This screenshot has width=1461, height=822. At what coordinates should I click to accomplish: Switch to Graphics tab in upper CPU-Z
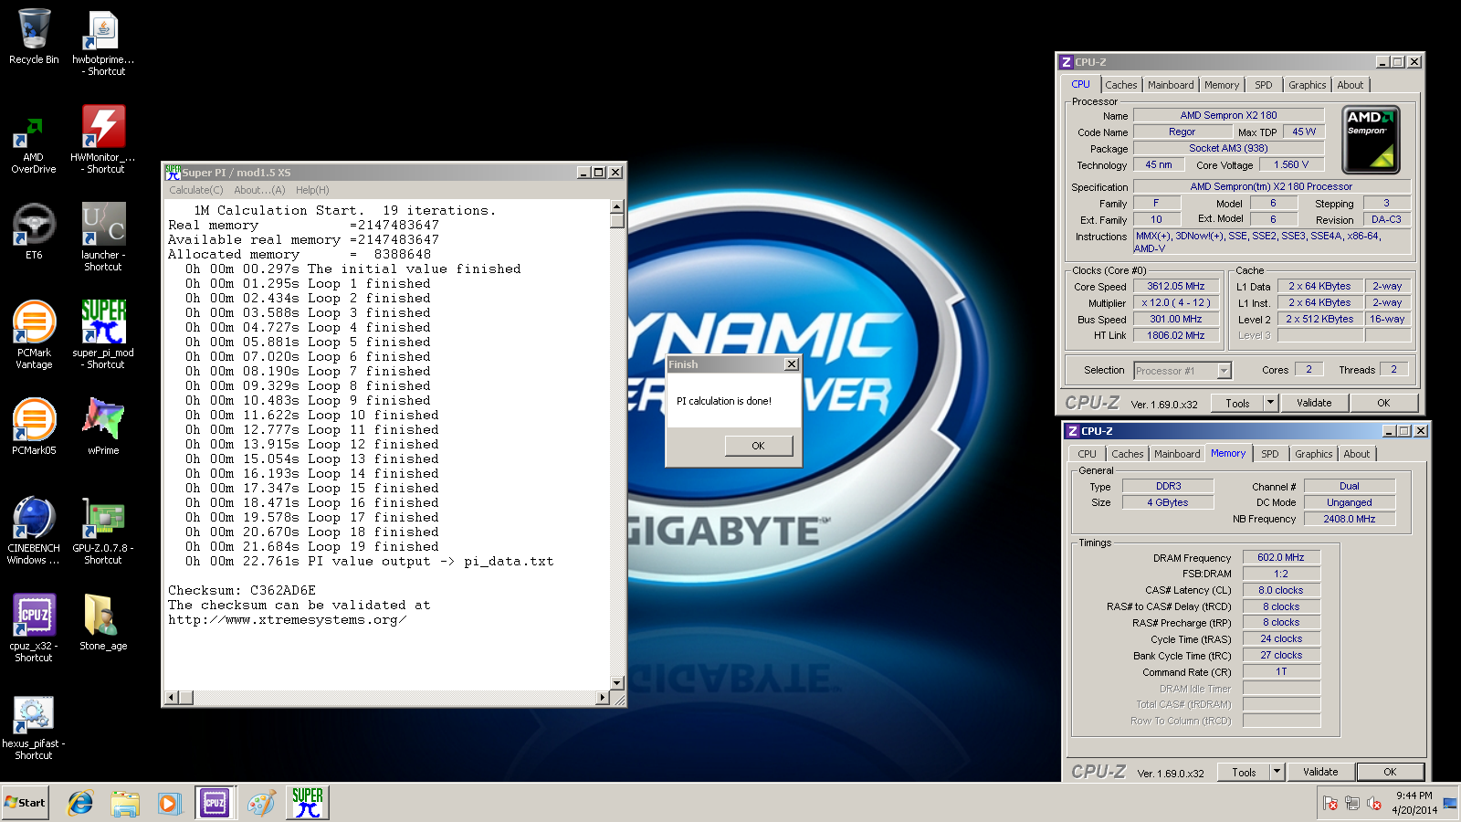coord(1308,85)
